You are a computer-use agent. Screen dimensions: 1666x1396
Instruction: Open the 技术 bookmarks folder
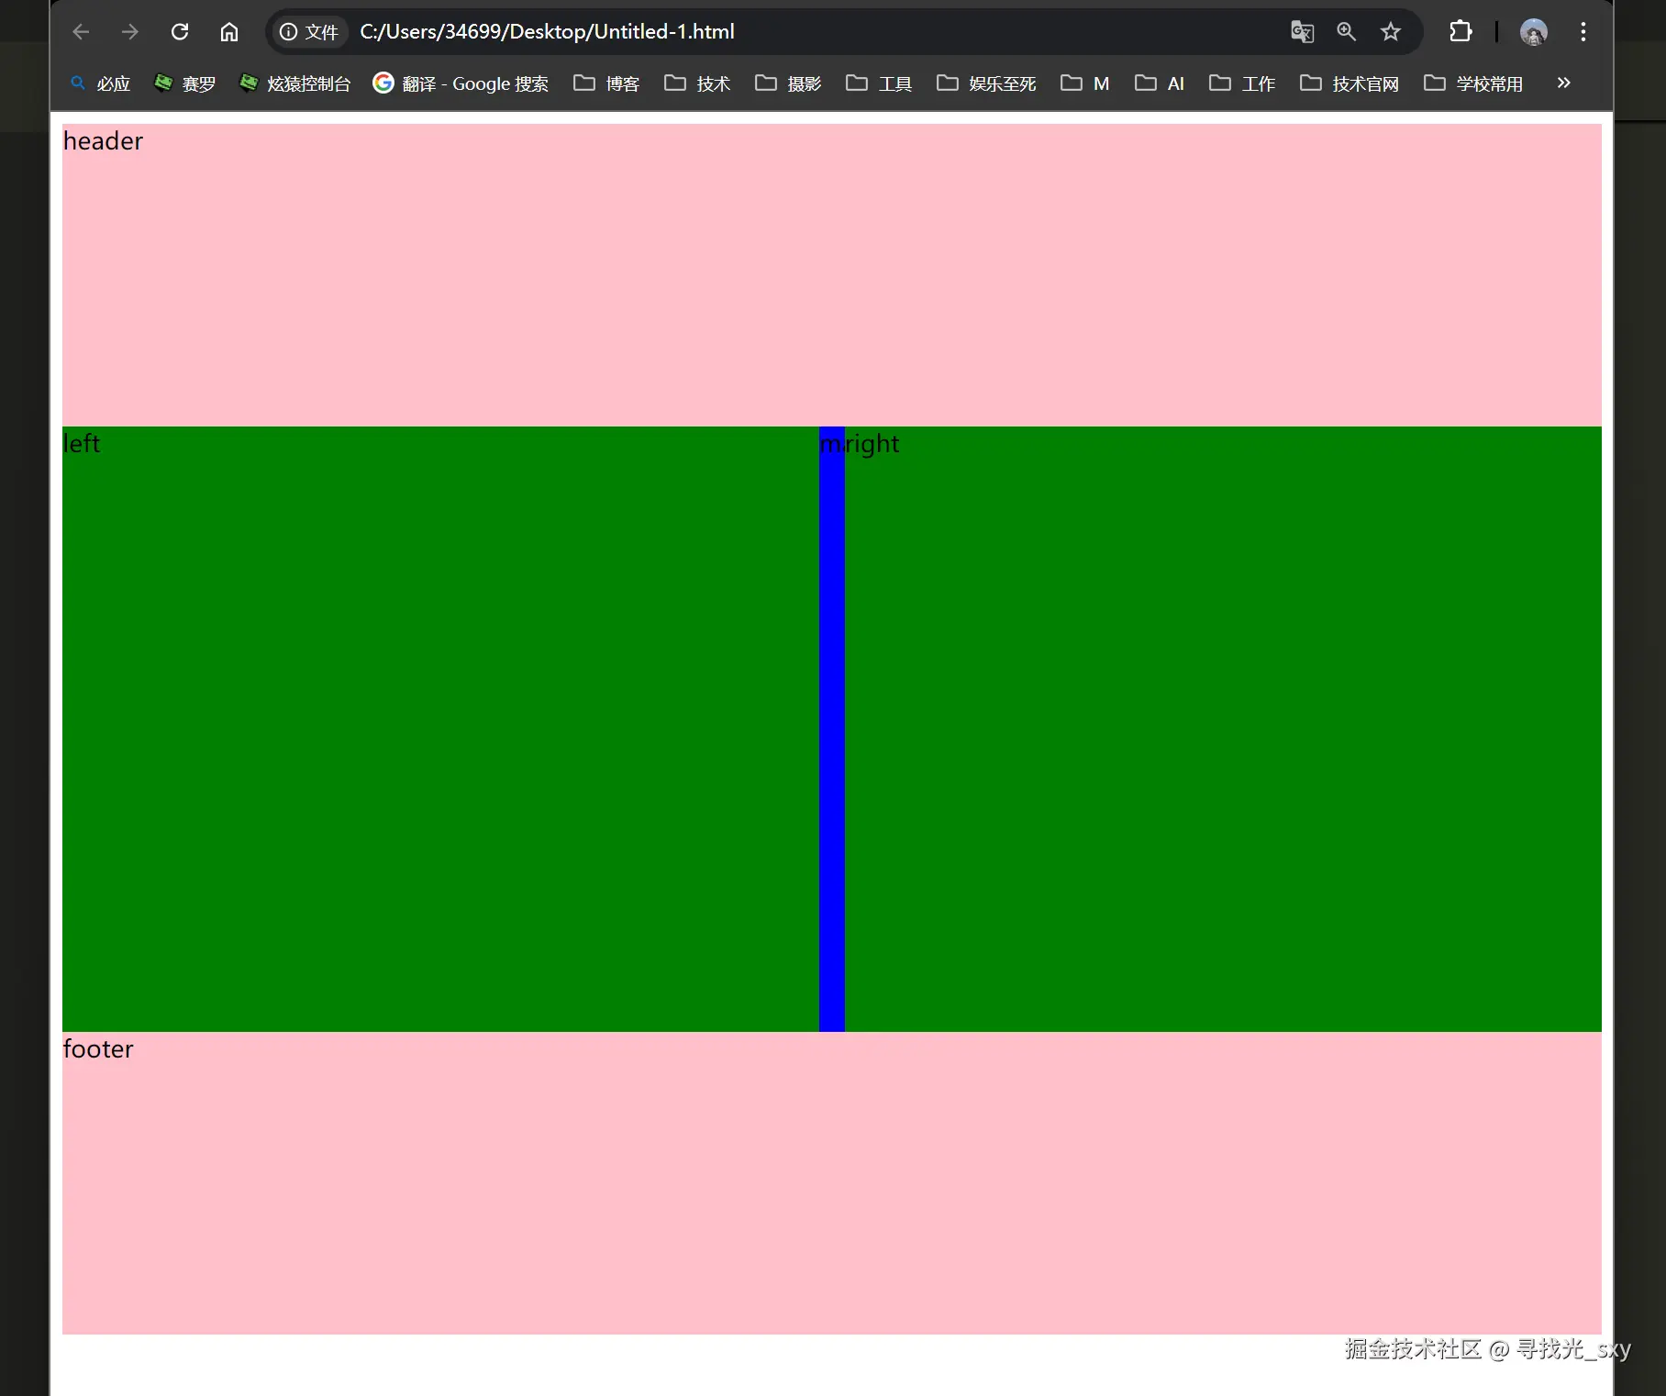coord(696,83)
